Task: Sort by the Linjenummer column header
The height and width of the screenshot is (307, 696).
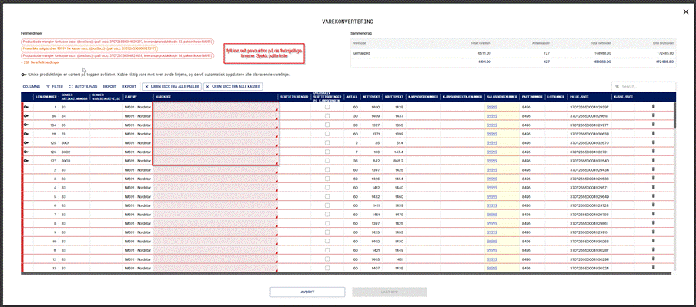Action: 45,97
